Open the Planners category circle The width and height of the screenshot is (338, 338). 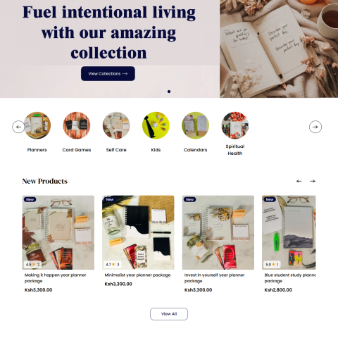pyautogui.click(x=37, y=125)
